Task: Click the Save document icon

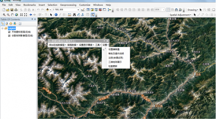Action: click(12, 10)
